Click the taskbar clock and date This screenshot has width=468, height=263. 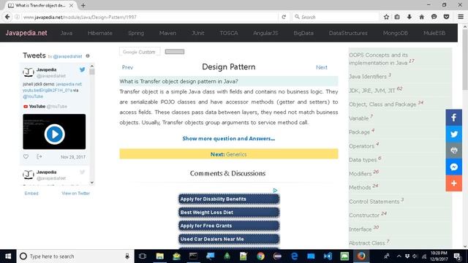(439, 256)
